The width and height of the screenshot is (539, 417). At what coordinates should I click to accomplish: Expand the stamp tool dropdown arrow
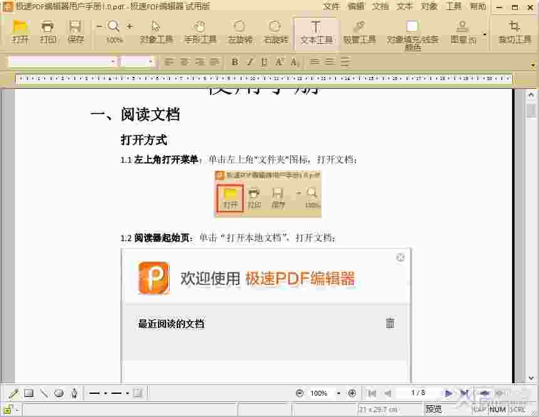[484, 34]
